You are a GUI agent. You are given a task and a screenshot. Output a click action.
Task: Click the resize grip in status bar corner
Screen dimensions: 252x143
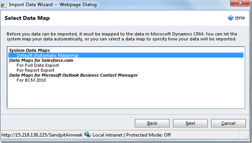(x=247, y=137)
